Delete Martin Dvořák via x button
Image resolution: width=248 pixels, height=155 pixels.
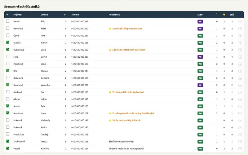(240, 43)
